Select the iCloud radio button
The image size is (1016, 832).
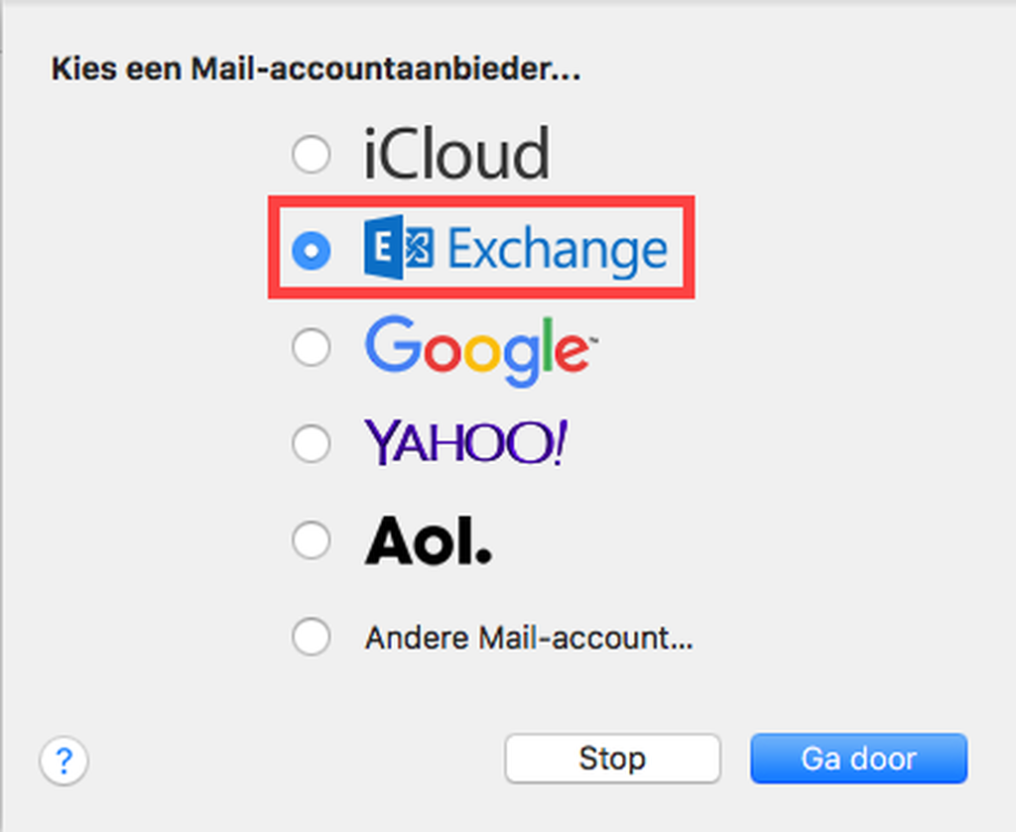click(312, 156)
